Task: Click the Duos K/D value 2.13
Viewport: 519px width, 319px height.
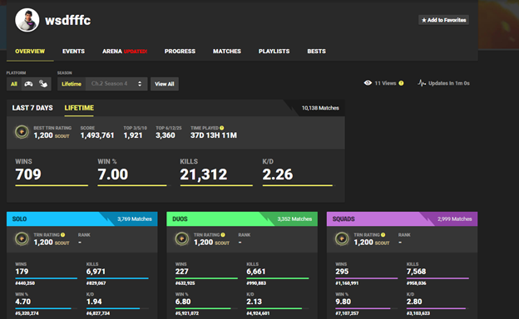Action: coord(254,302)
